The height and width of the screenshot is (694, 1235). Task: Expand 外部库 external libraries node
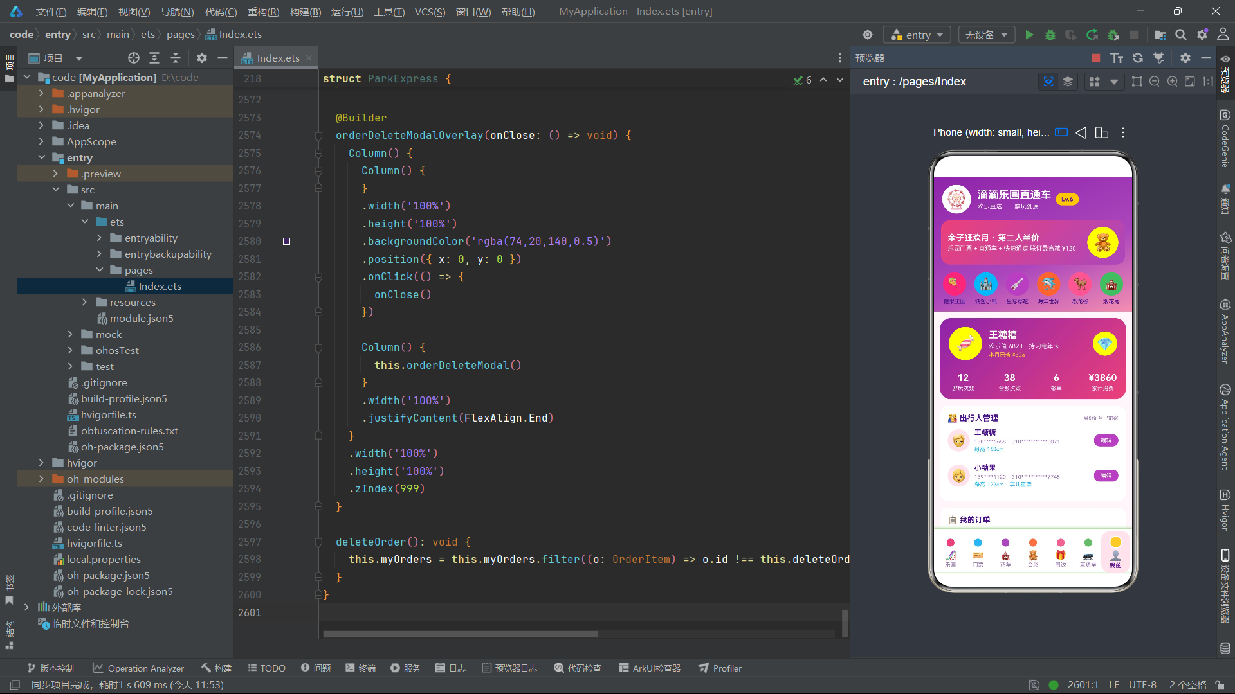[26, 607]
